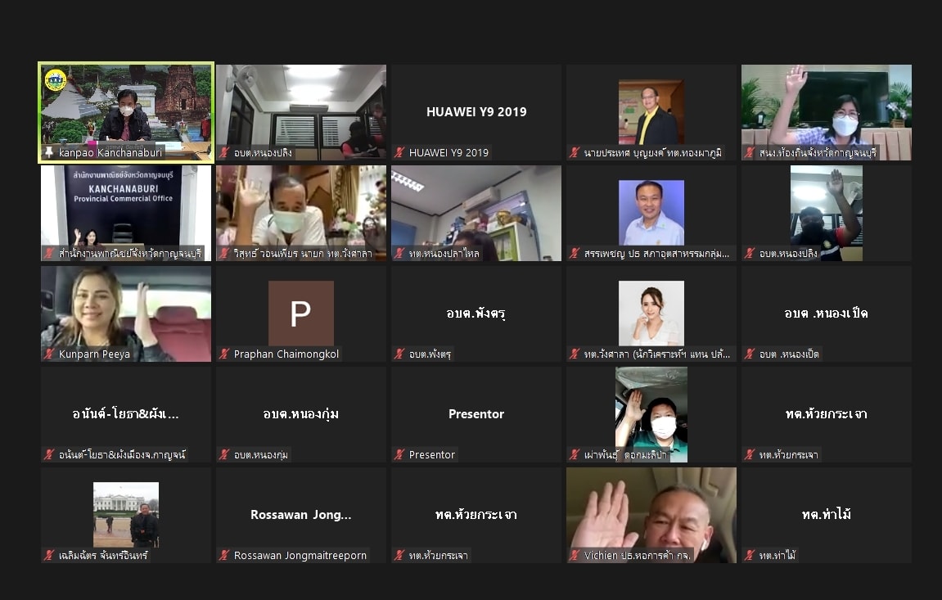Select the อบต .หนองเป็ด participant tile

coord(826,314)
